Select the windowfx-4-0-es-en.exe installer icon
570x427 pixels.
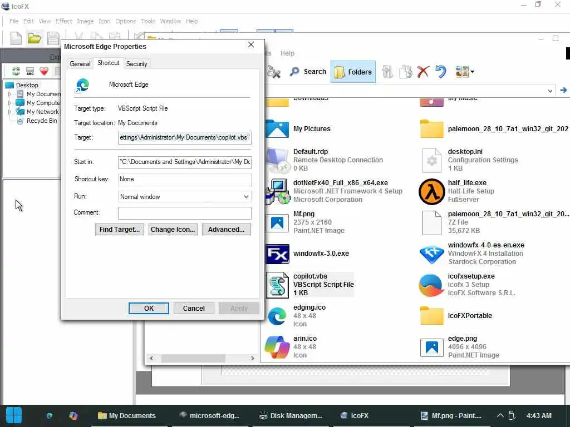(x=431, y=254)
